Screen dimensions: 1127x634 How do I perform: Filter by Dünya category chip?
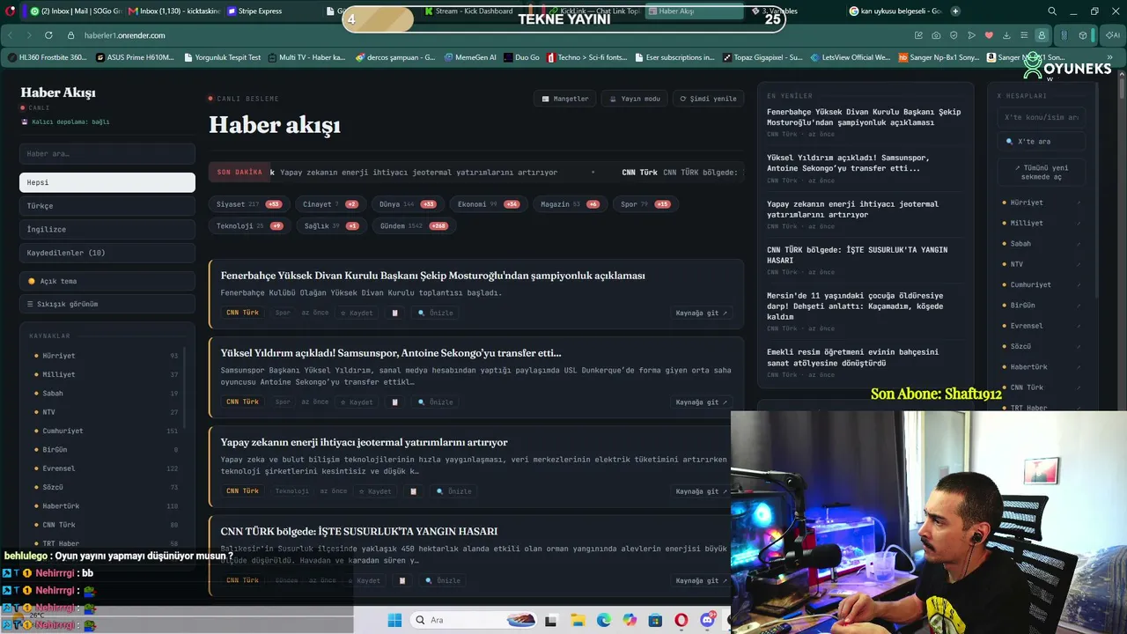pos(408,204)
